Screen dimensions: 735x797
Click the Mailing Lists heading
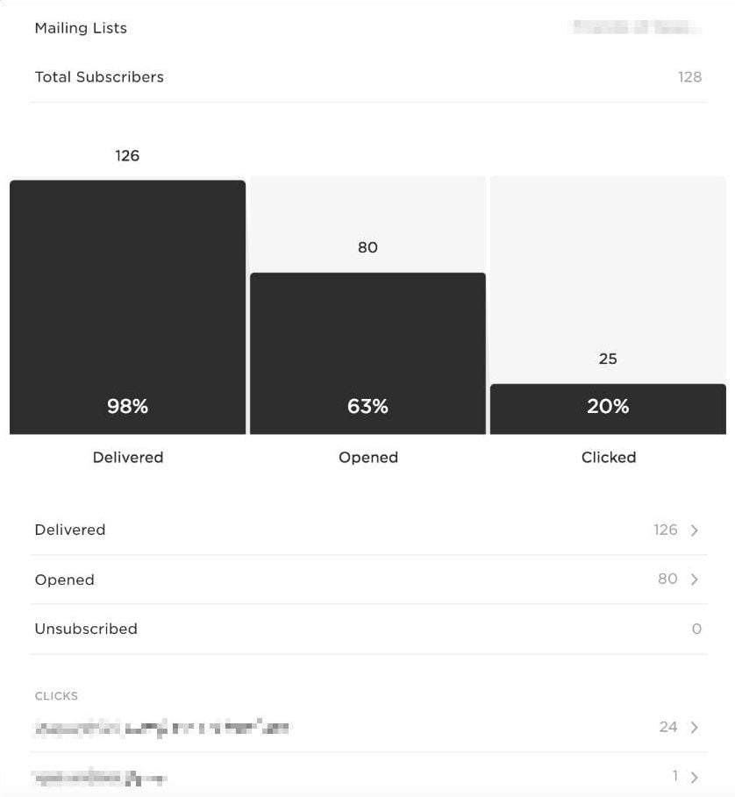pos(80,27)
